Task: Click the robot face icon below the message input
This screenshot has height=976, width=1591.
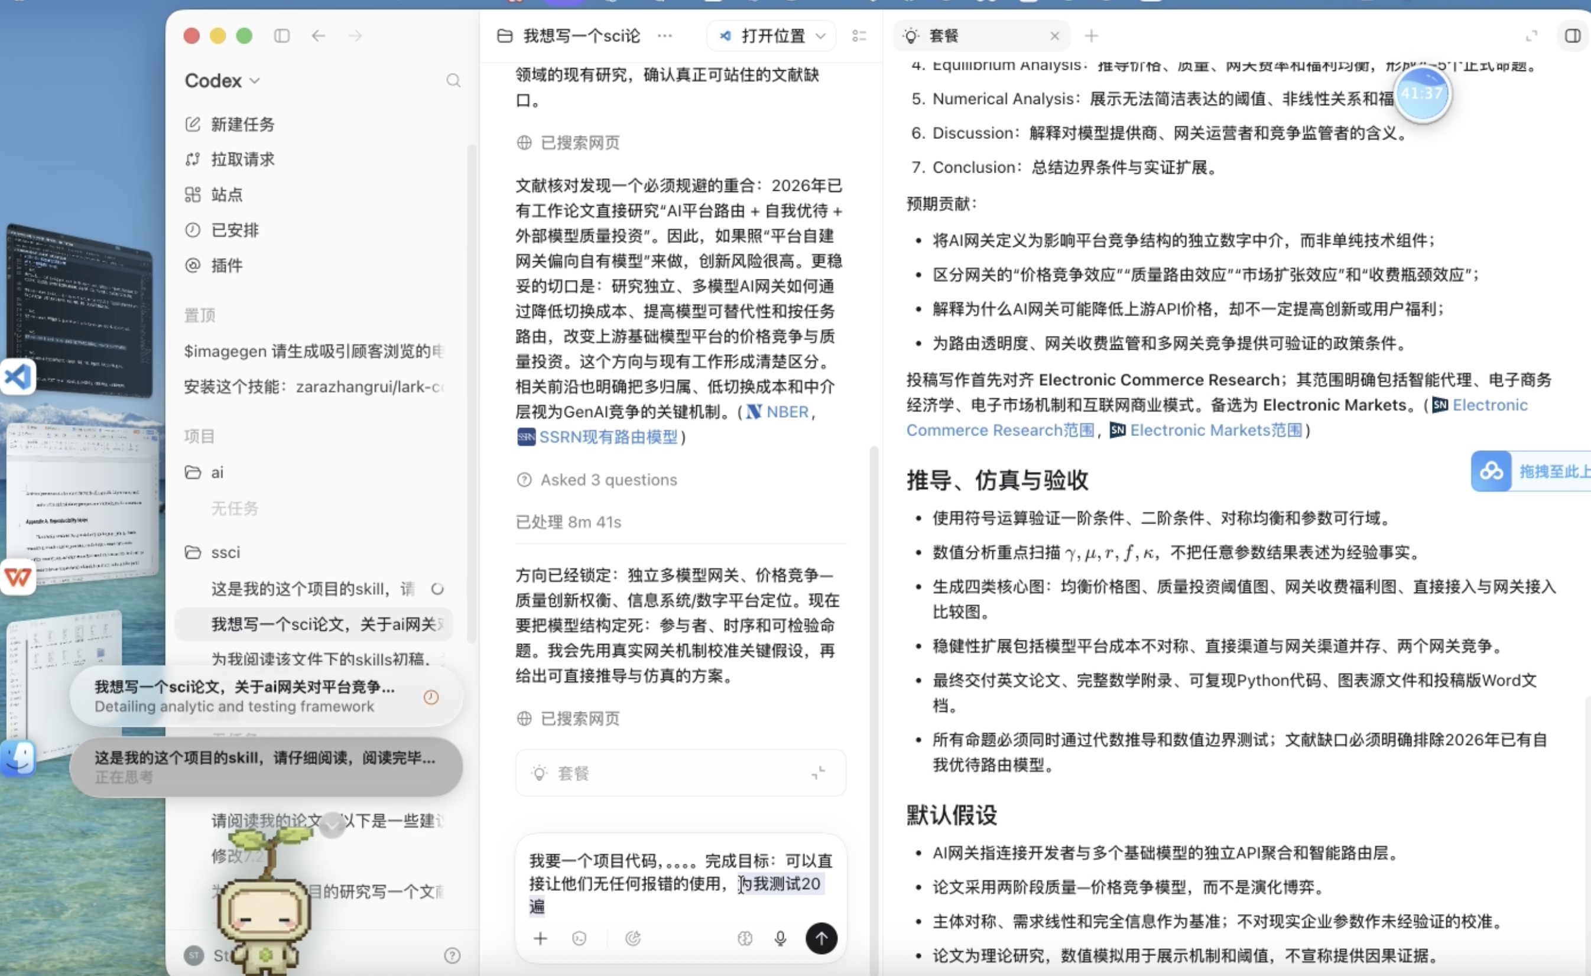Action: tap(579, 938)
